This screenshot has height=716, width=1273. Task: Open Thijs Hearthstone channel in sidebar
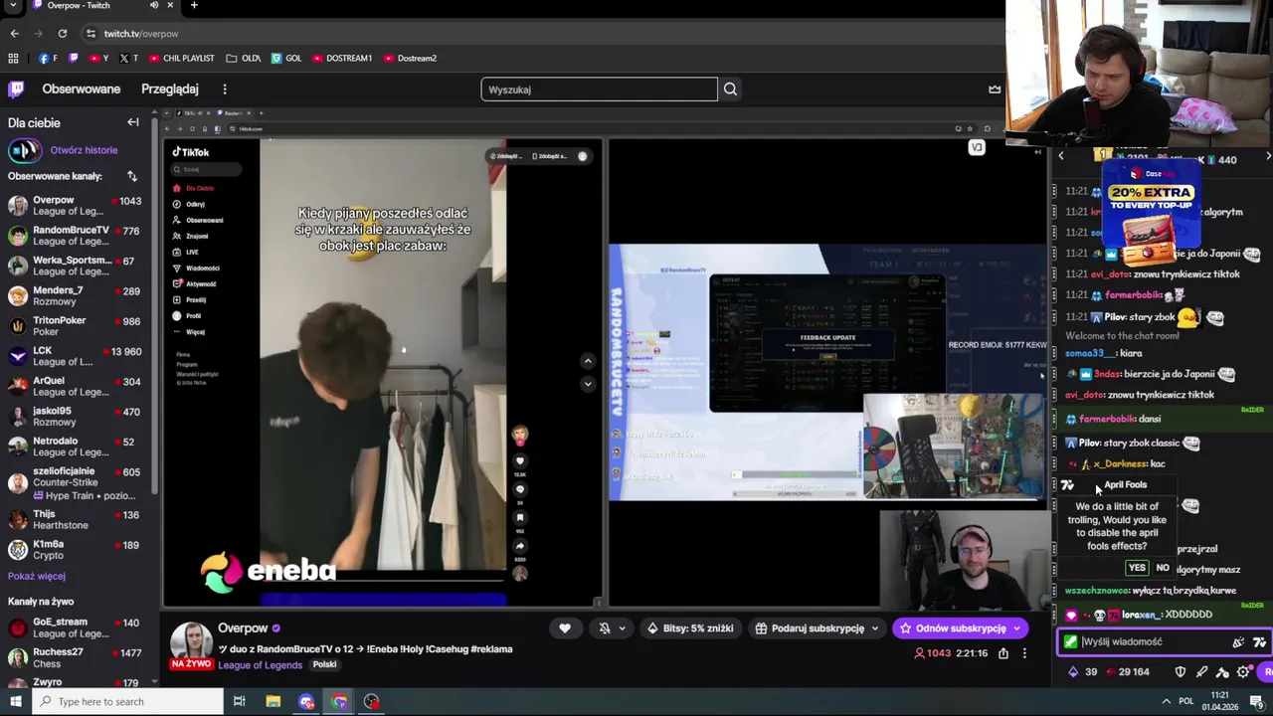coord(76,519)
